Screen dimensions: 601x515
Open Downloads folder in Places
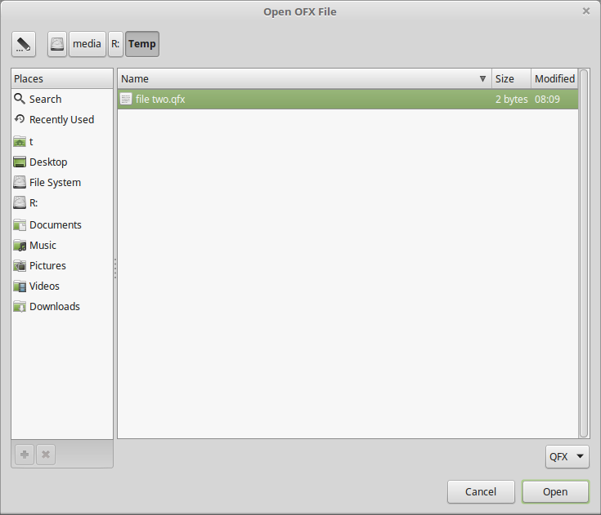(62, 307)
